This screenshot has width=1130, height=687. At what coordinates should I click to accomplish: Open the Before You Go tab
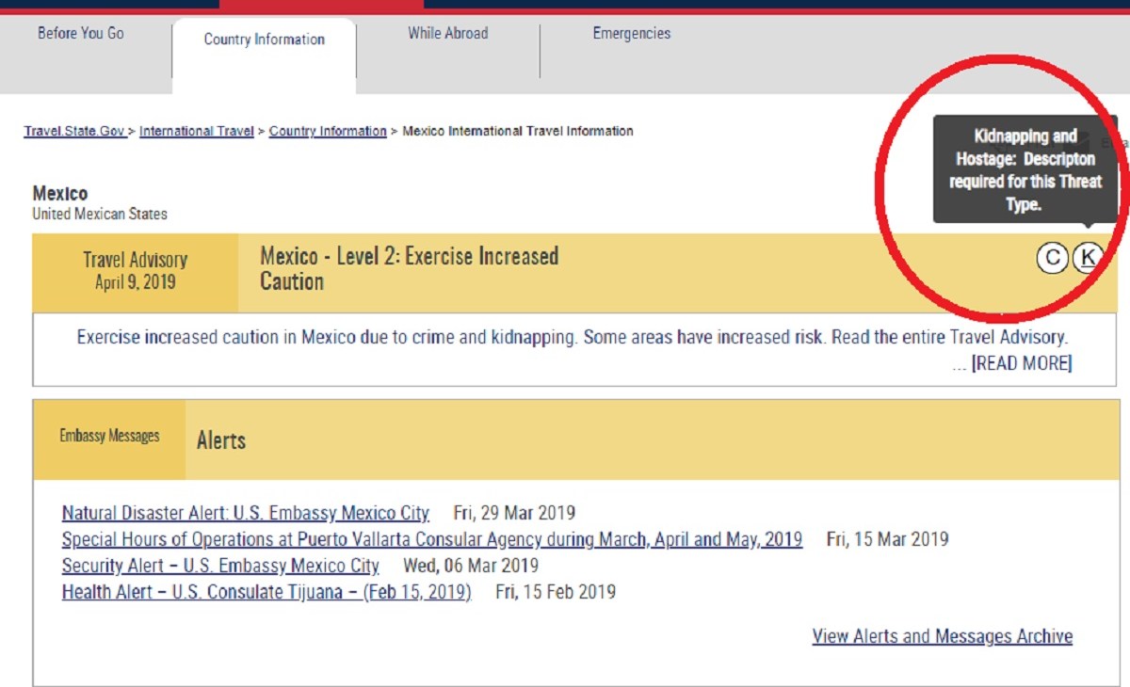pos(81,34)
